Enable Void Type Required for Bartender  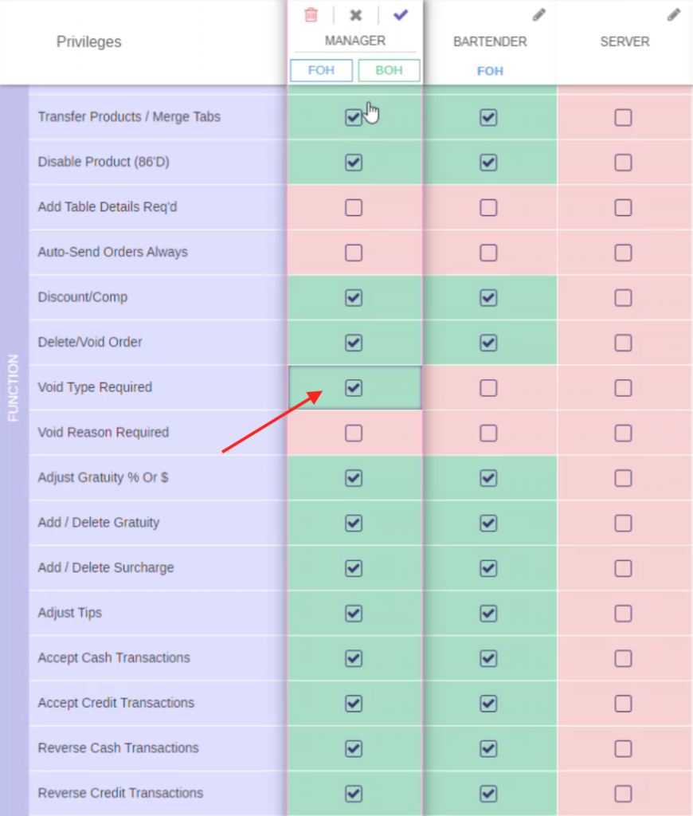(x=489, y=388)
